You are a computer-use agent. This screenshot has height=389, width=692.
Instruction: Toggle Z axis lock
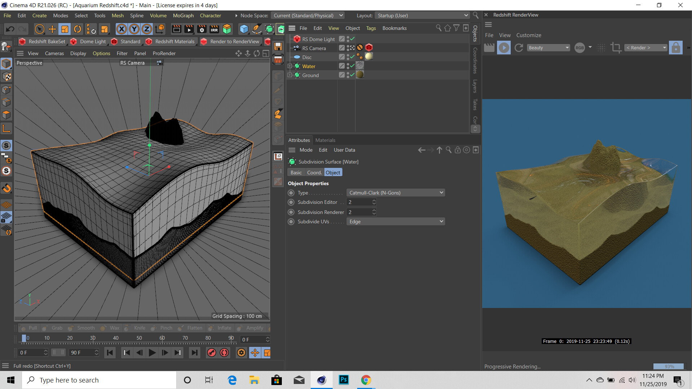[147, 29]
